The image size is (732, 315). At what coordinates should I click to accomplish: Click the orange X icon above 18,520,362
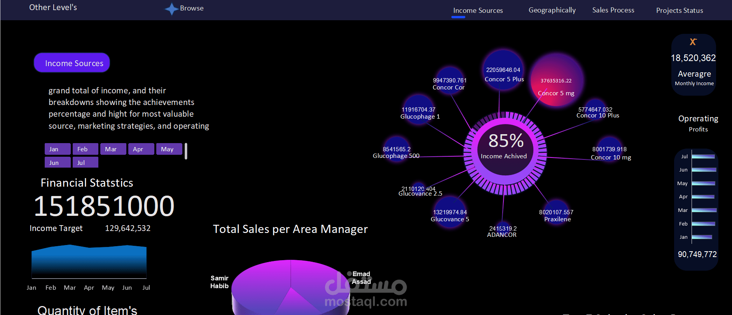coord(693,42)
